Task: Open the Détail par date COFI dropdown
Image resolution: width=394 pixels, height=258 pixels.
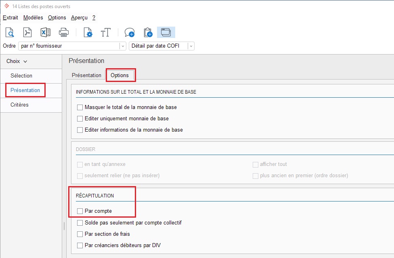Action: coord(191,46)
